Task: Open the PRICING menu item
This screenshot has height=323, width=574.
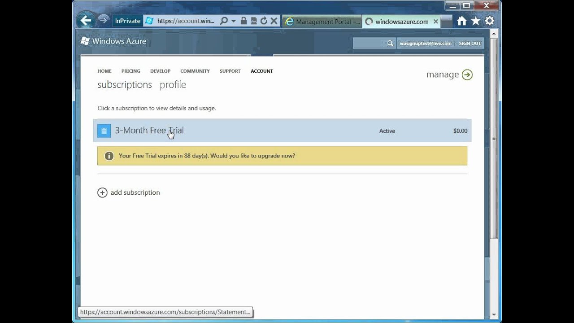Action: click(x=131, y=71)
